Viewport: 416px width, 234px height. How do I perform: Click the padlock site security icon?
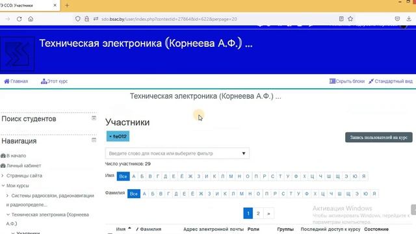(86, 19)
